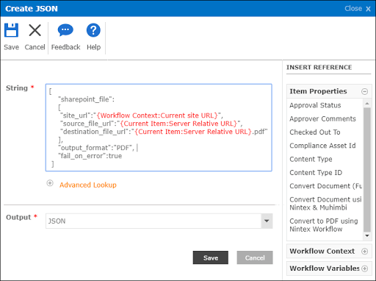This screenshot has height=281, width=376.
Task: Insert the Content Type reference
Action: (311, 159)
